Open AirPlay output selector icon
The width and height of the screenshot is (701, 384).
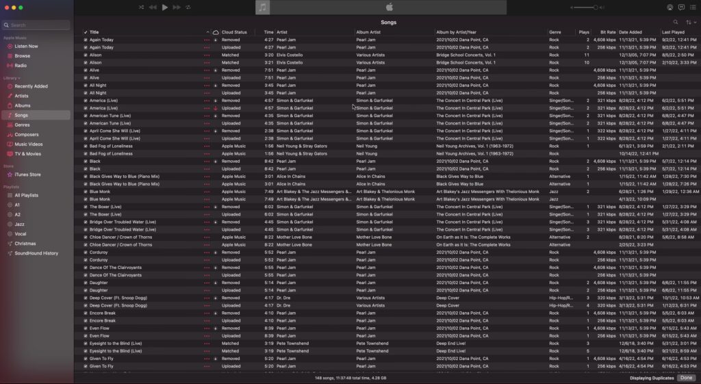[x=670, y=8]
